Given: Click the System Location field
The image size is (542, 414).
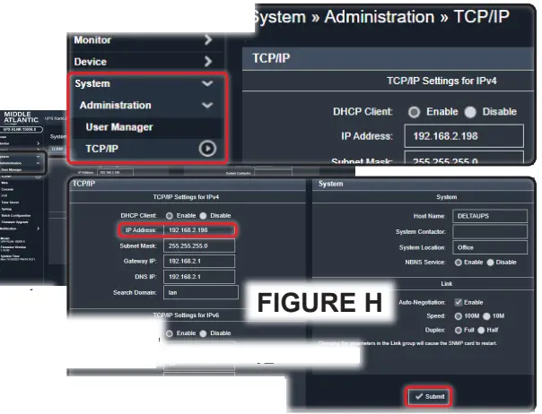Looking at the screenshot, I should [x=490, y=247].
